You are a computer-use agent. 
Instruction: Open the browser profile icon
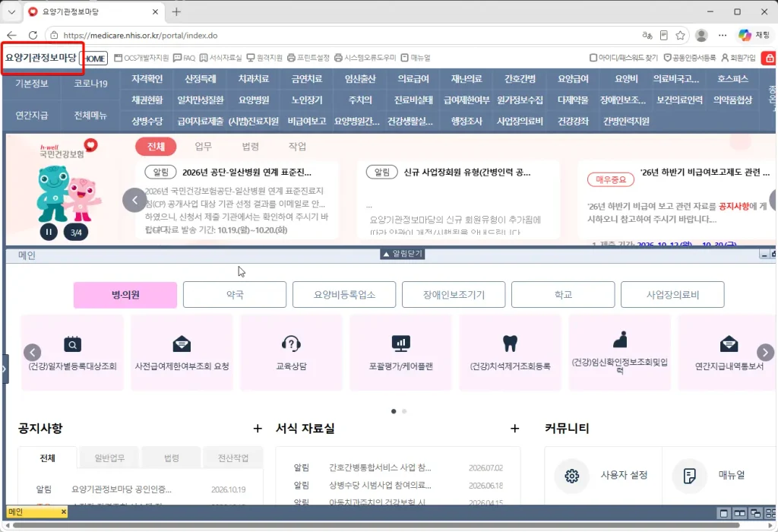(701, 35)
